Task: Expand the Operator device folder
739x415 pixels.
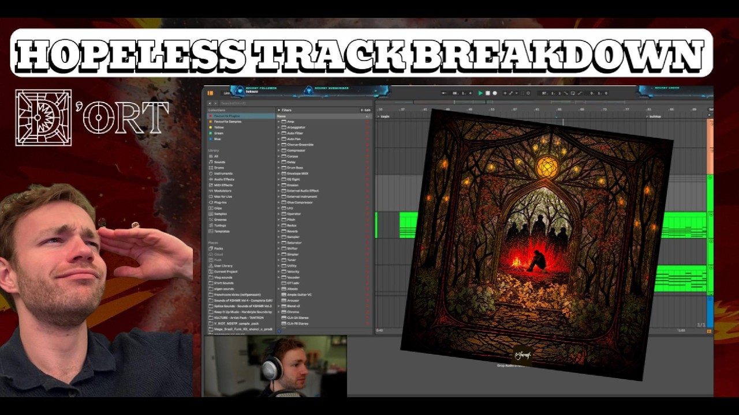Action: pos(279,214)
